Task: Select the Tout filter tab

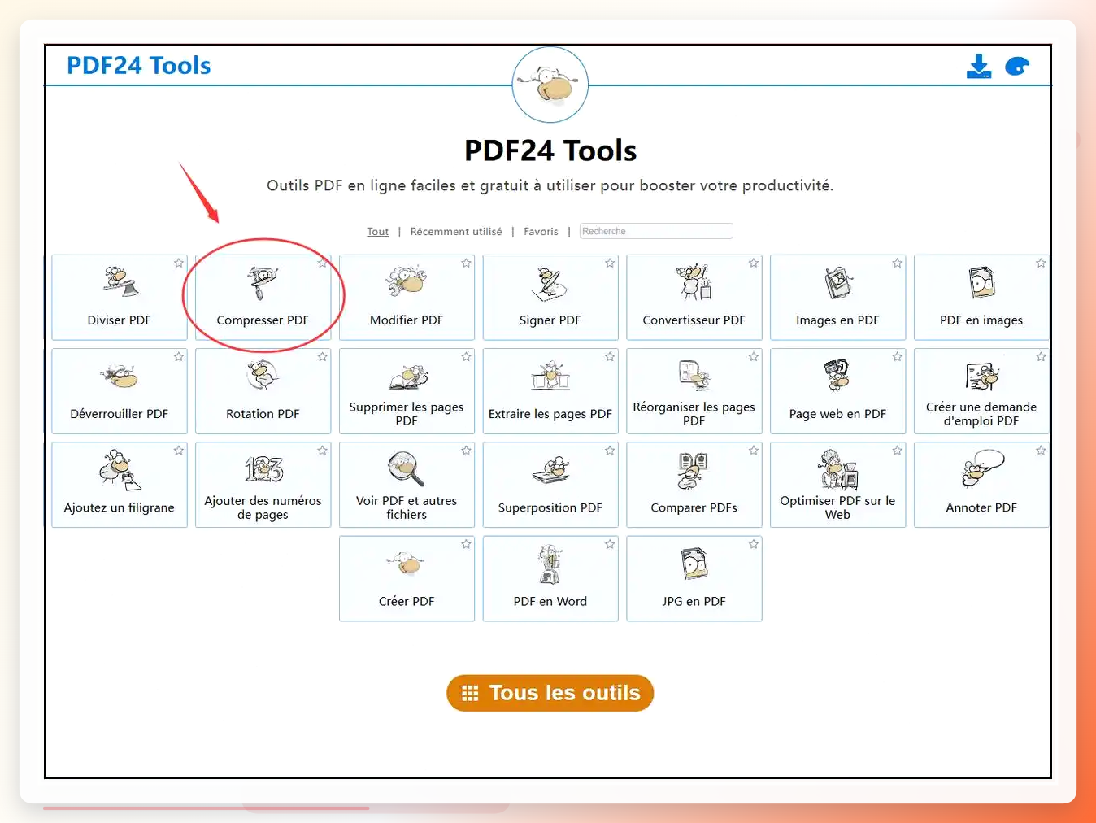Action: pos(377,232)
